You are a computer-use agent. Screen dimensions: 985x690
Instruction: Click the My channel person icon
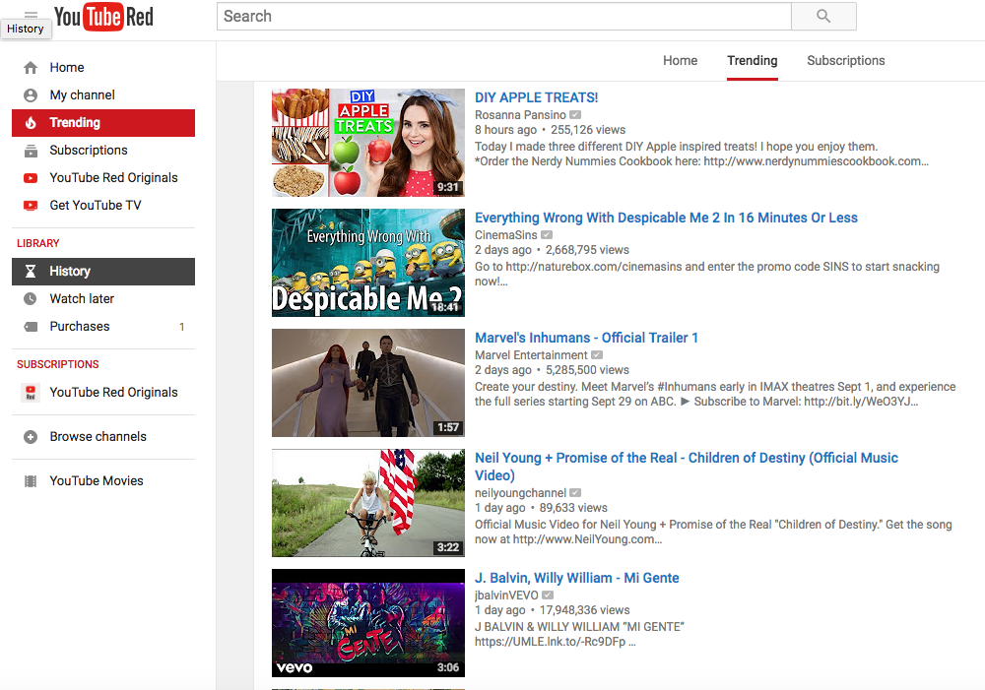[x=31, y=95]
